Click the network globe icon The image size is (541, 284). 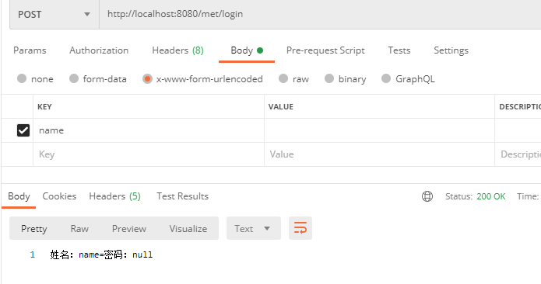click(427, 196)
